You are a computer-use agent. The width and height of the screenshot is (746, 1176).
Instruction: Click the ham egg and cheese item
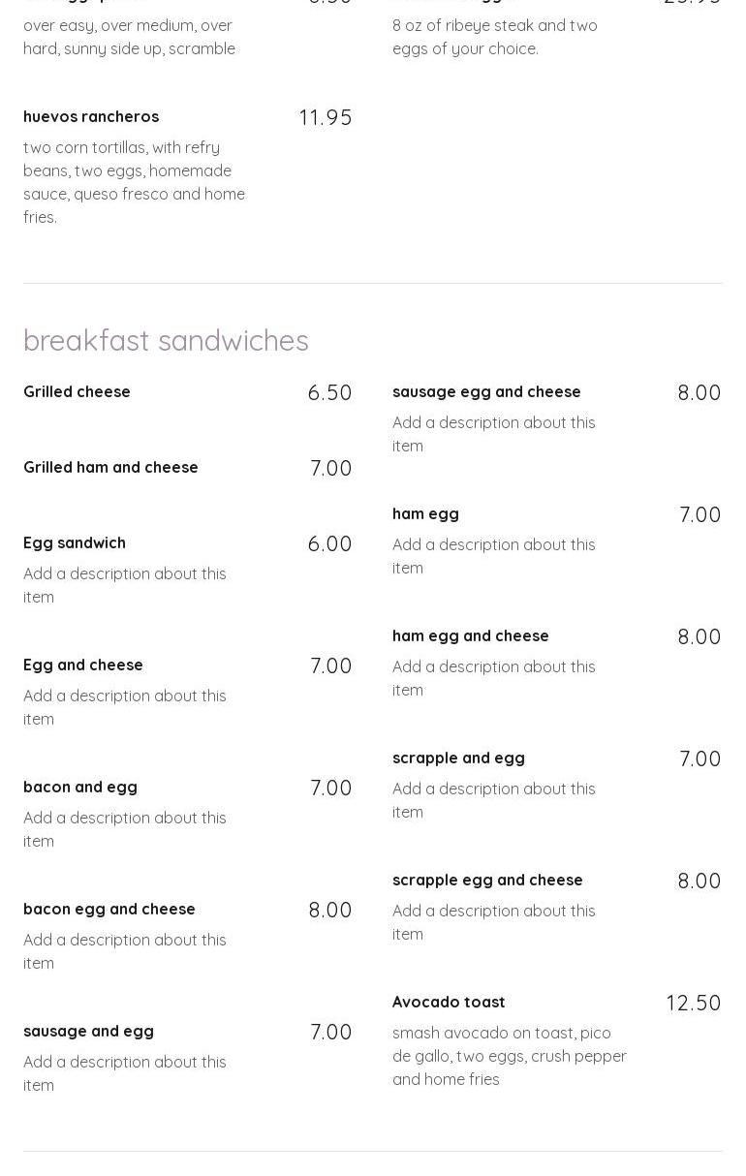pos(471,635)
